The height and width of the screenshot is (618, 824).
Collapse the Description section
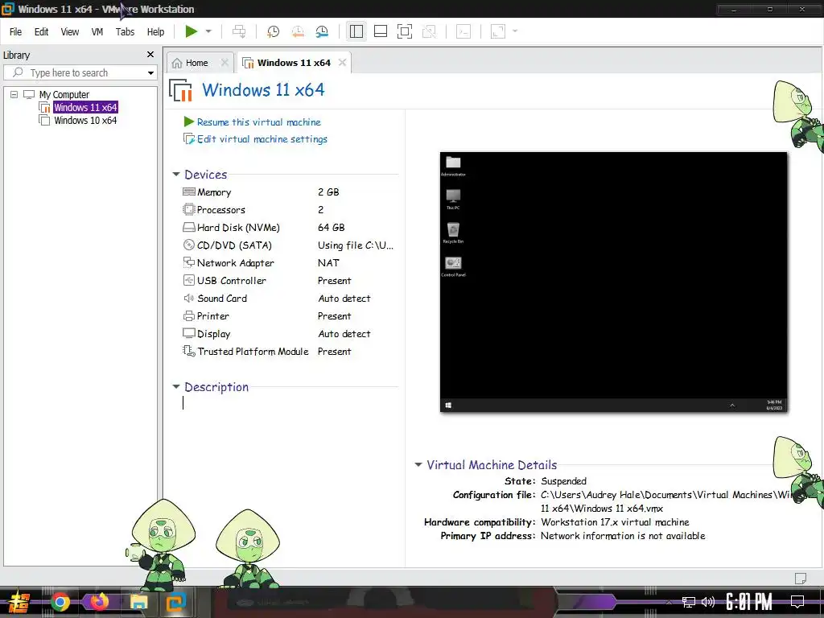176,387
